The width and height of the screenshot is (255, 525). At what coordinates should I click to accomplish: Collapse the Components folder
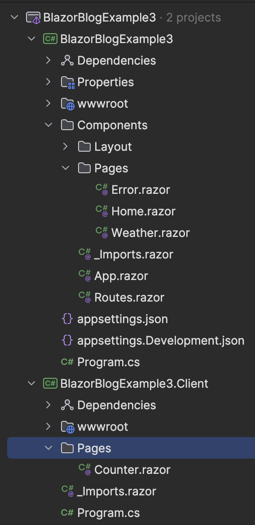(x=48, y=125)
